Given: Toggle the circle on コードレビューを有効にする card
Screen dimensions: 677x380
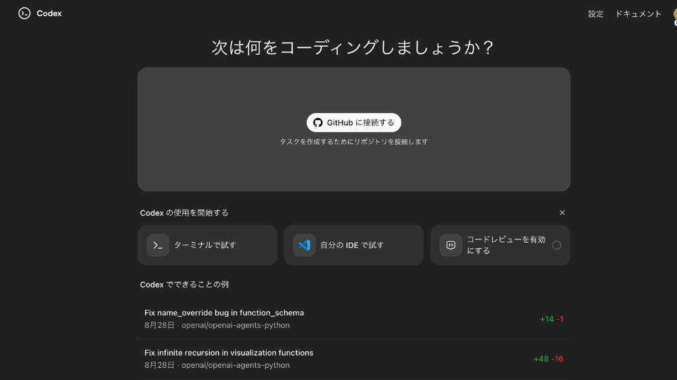Looking at the screenshot, I should pyautogui.click(x=556, y=245).
